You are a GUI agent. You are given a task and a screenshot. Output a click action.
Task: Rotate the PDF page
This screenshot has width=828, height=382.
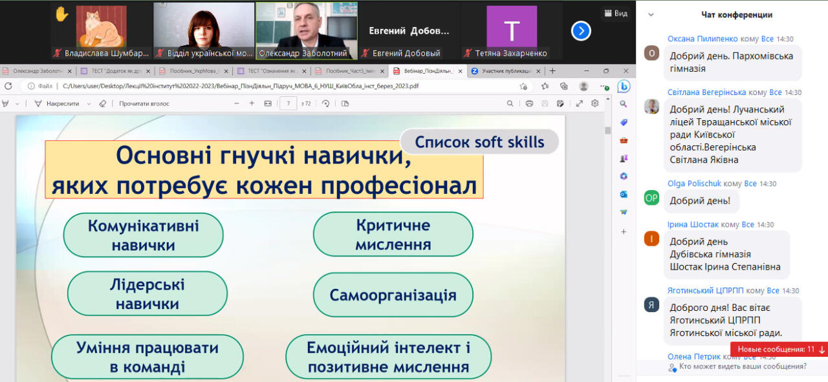point(325,103)
